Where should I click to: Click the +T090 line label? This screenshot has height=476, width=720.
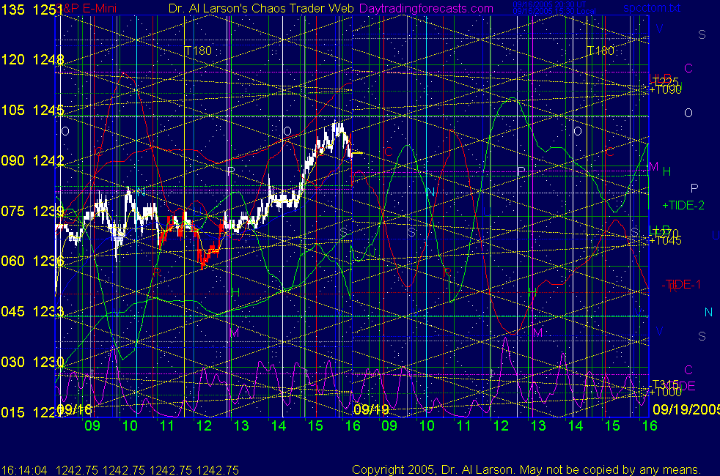(x=666, y=89)
